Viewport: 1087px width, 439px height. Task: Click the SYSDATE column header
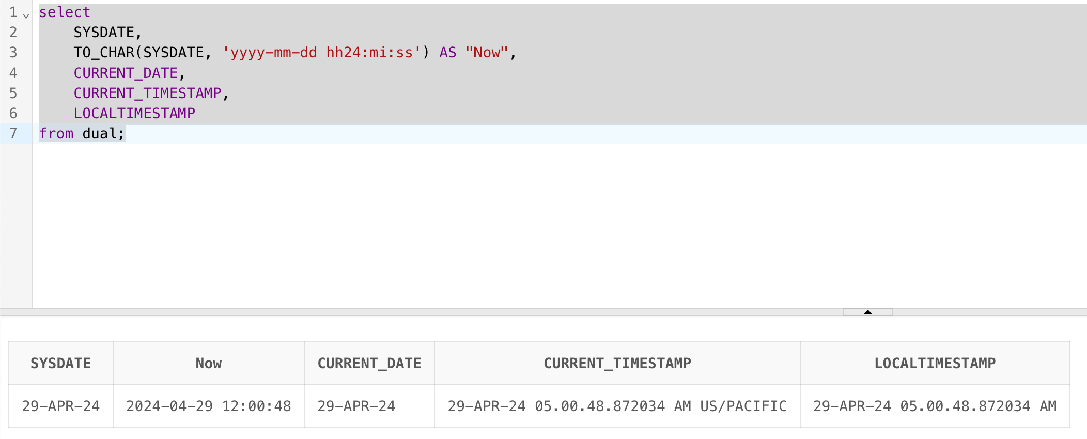[x=61, y=364]
